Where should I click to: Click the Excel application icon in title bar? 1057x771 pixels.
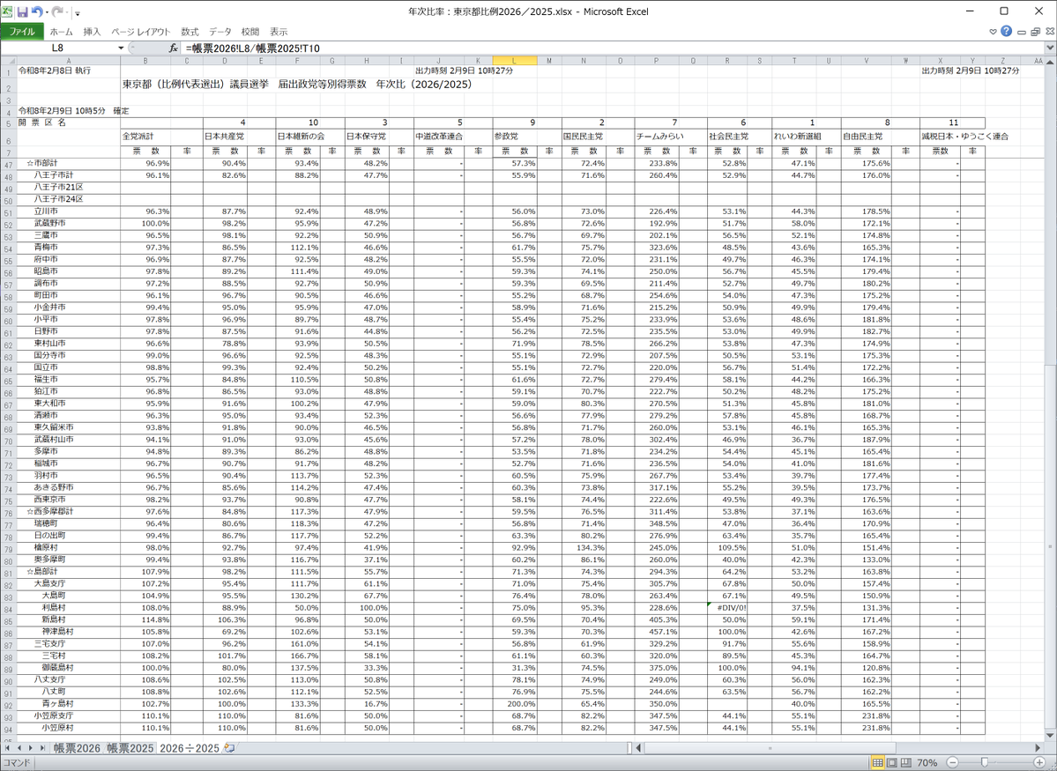pos(7,11)
